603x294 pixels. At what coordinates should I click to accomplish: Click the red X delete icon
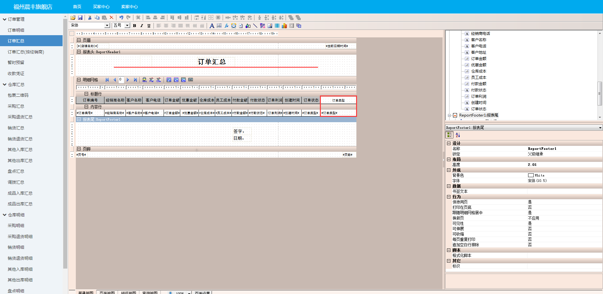pos(111,18)
